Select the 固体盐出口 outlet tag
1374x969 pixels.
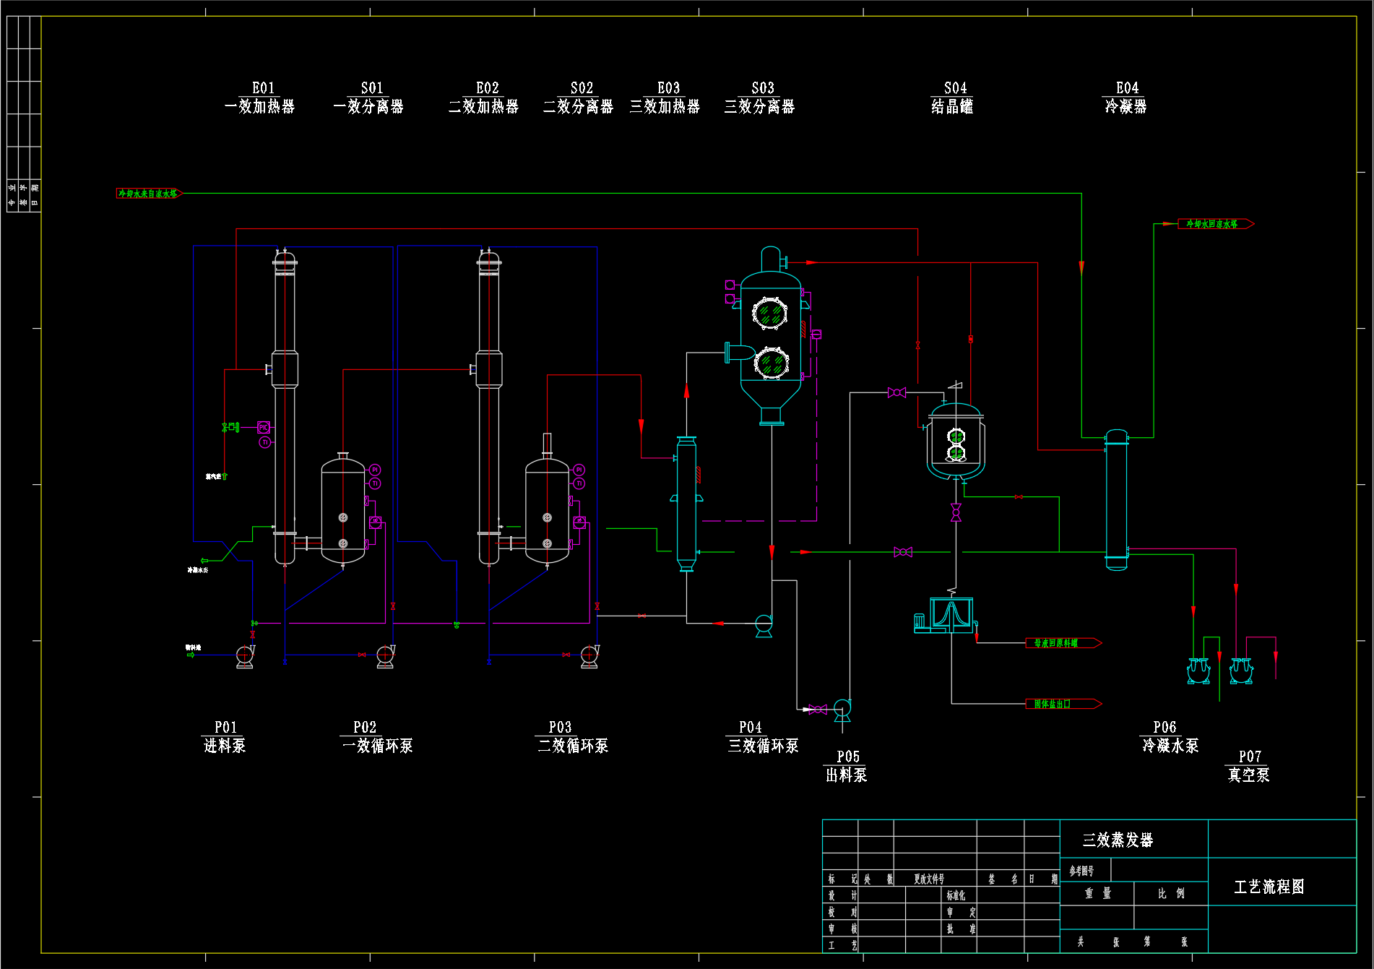pyautogui.click(x=1062, y=704)
